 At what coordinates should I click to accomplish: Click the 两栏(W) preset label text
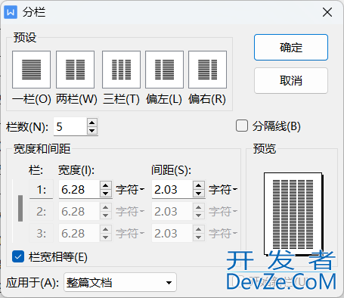pos(76,99)
